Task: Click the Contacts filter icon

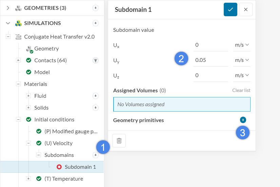Action: click(x=96, y=61)
